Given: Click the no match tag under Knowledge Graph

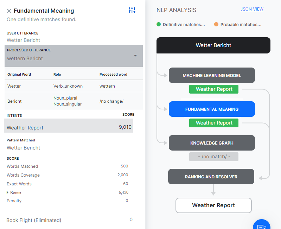Looking at the screenshot, I should (214, 157).
